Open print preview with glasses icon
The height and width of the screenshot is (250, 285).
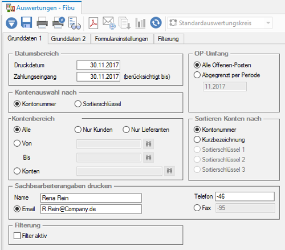(x=74, y=23)
